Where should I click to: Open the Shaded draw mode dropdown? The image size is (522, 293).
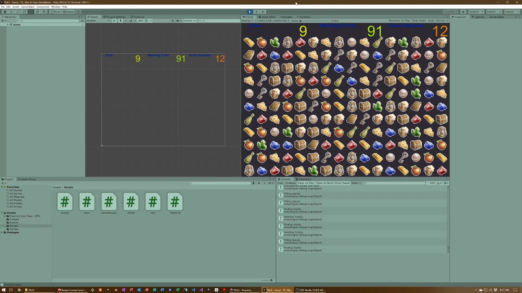point(97,20)
